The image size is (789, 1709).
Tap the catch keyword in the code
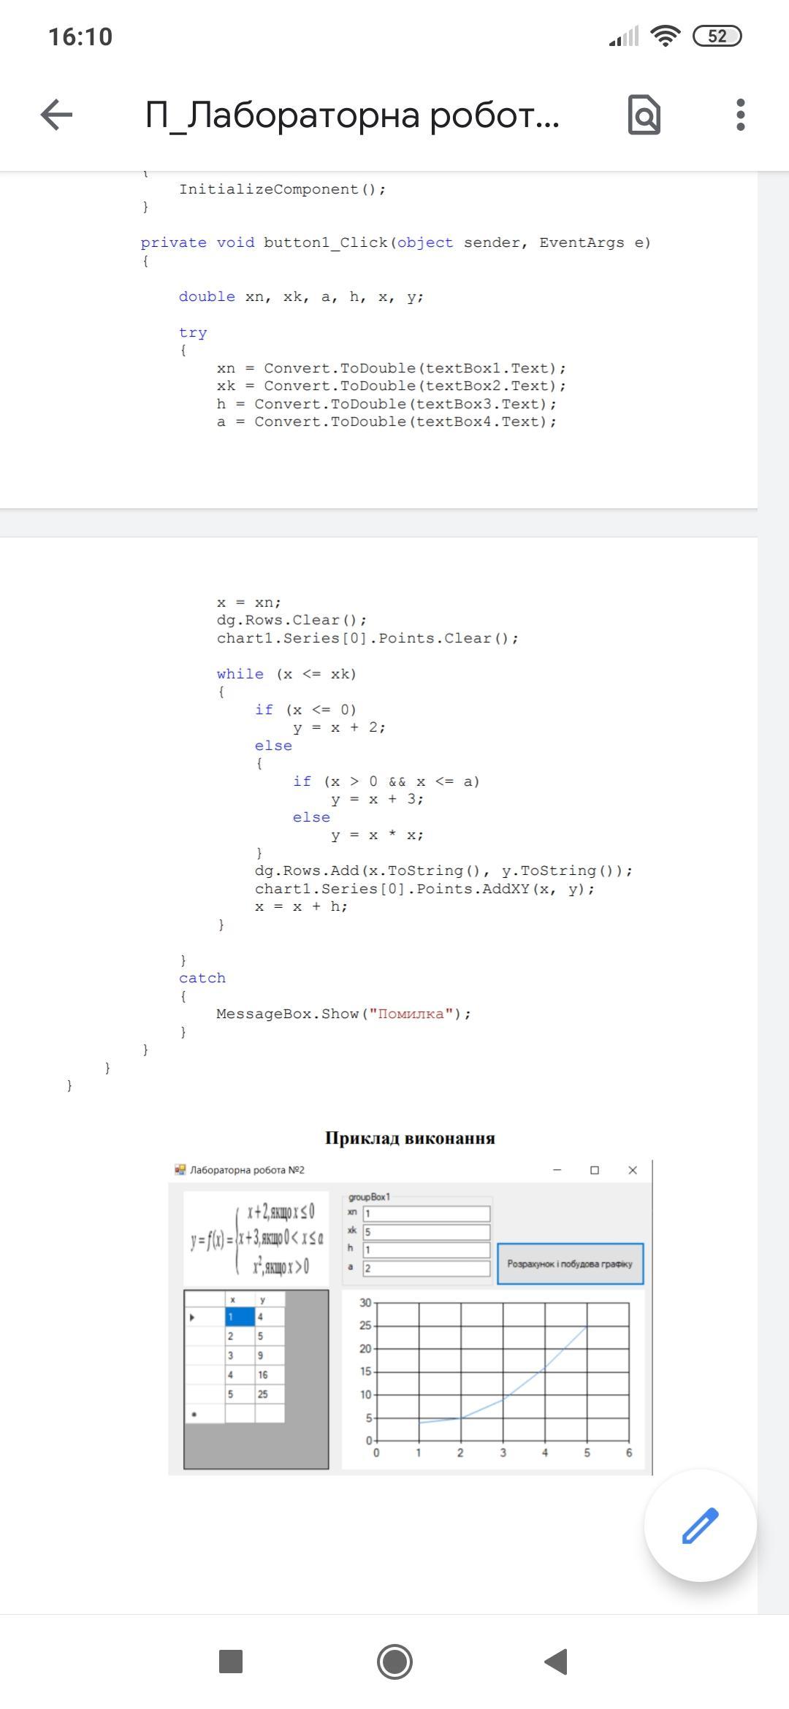[x=202, y=978]
